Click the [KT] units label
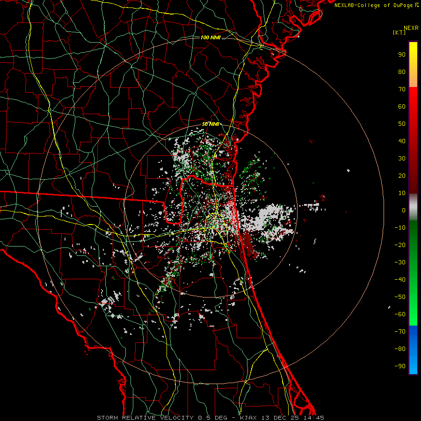Viewport: 421px width, 421px height. 399,32
